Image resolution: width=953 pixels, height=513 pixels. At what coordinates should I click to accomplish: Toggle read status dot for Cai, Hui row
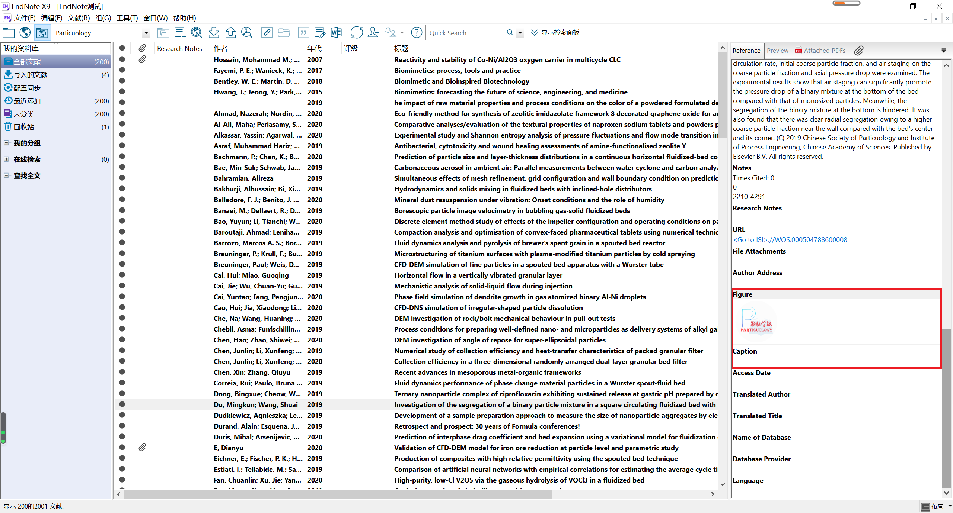(122, 275)
